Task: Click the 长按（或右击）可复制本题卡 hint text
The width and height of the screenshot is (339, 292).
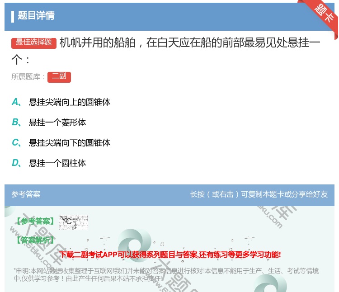Action: tap(259, 194)
